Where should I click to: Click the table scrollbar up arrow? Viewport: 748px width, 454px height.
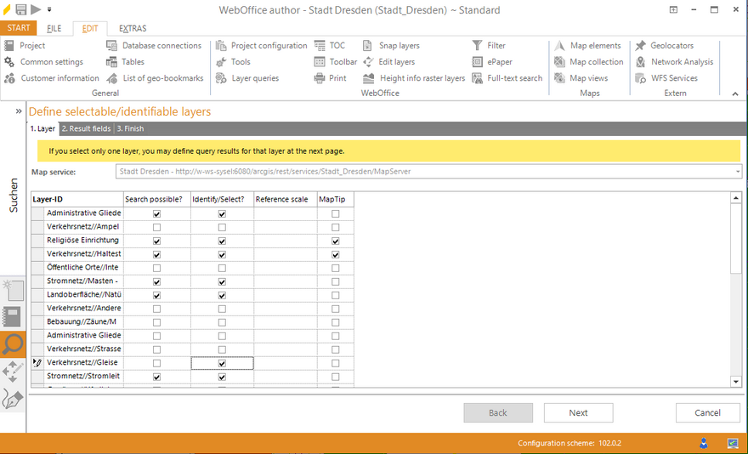coord(735,197)
